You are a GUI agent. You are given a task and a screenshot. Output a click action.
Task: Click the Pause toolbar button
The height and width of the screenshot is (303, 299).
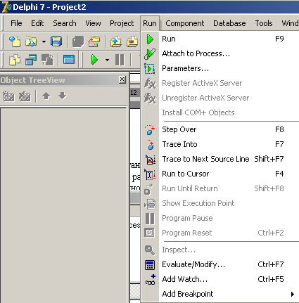pyautogui.click(x=120, y=60)
